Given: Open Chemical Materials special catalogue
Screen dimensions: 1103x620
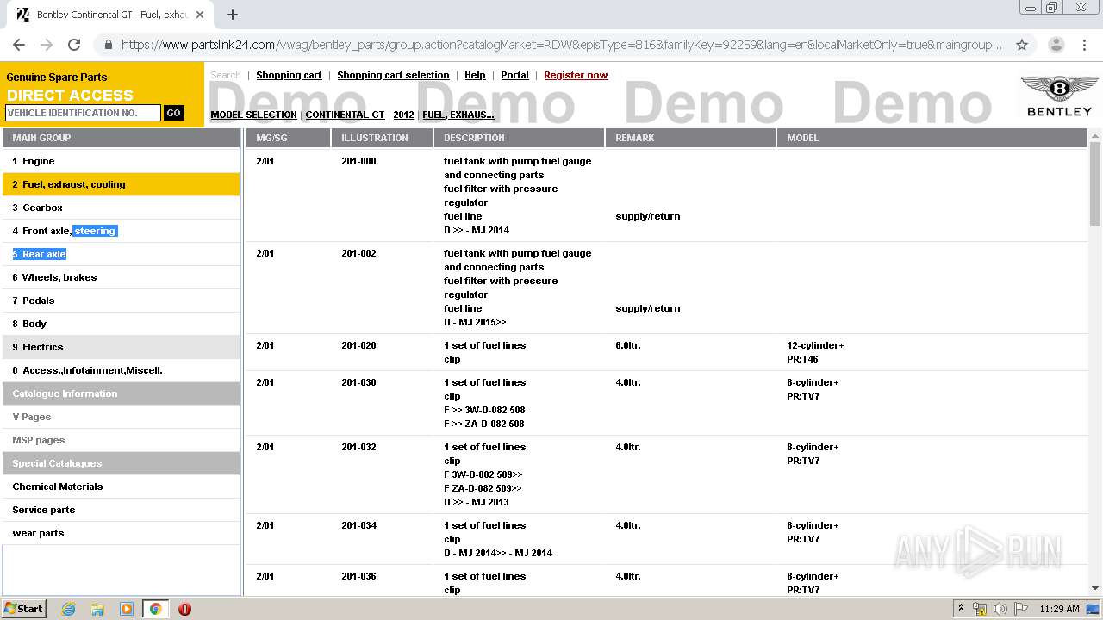Looking at the screenshot, I should click(x=121, y=487).
